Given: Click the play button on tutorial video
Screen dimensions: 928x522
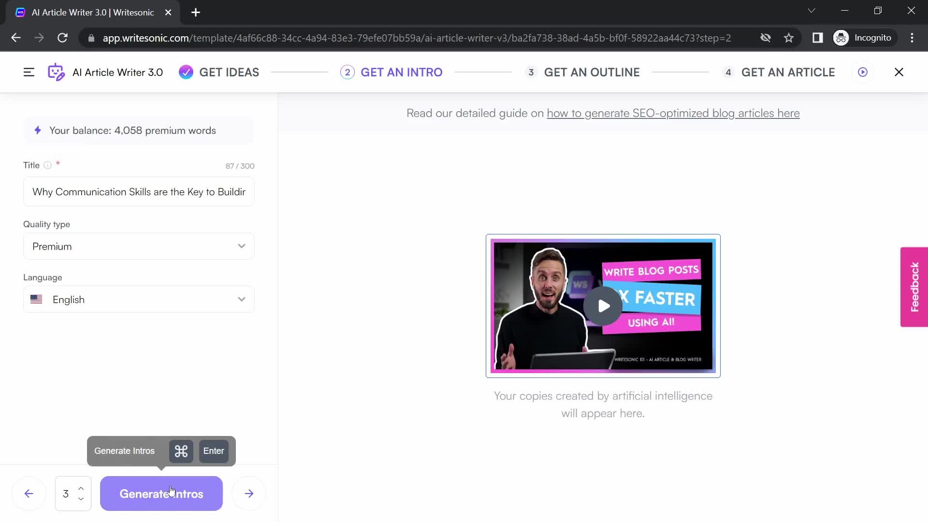Looking at the screenshot, I should [x=603, y=306].
